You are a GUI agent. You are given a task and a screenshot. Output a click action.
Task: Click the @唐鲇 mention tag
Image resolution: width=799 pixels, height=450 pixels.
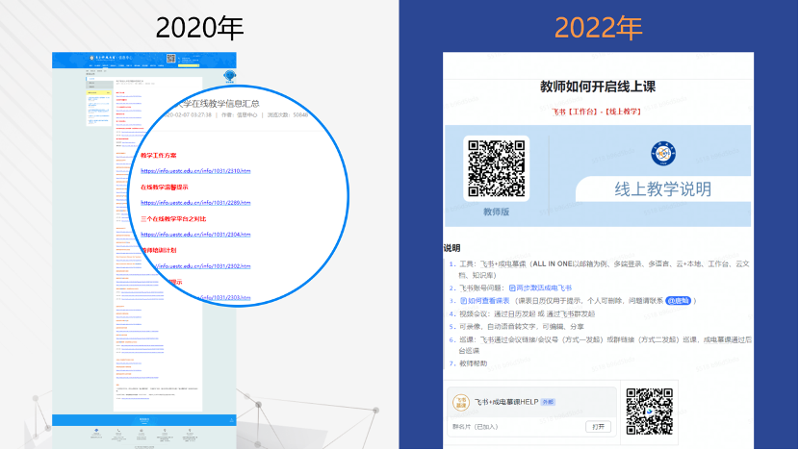679,301
